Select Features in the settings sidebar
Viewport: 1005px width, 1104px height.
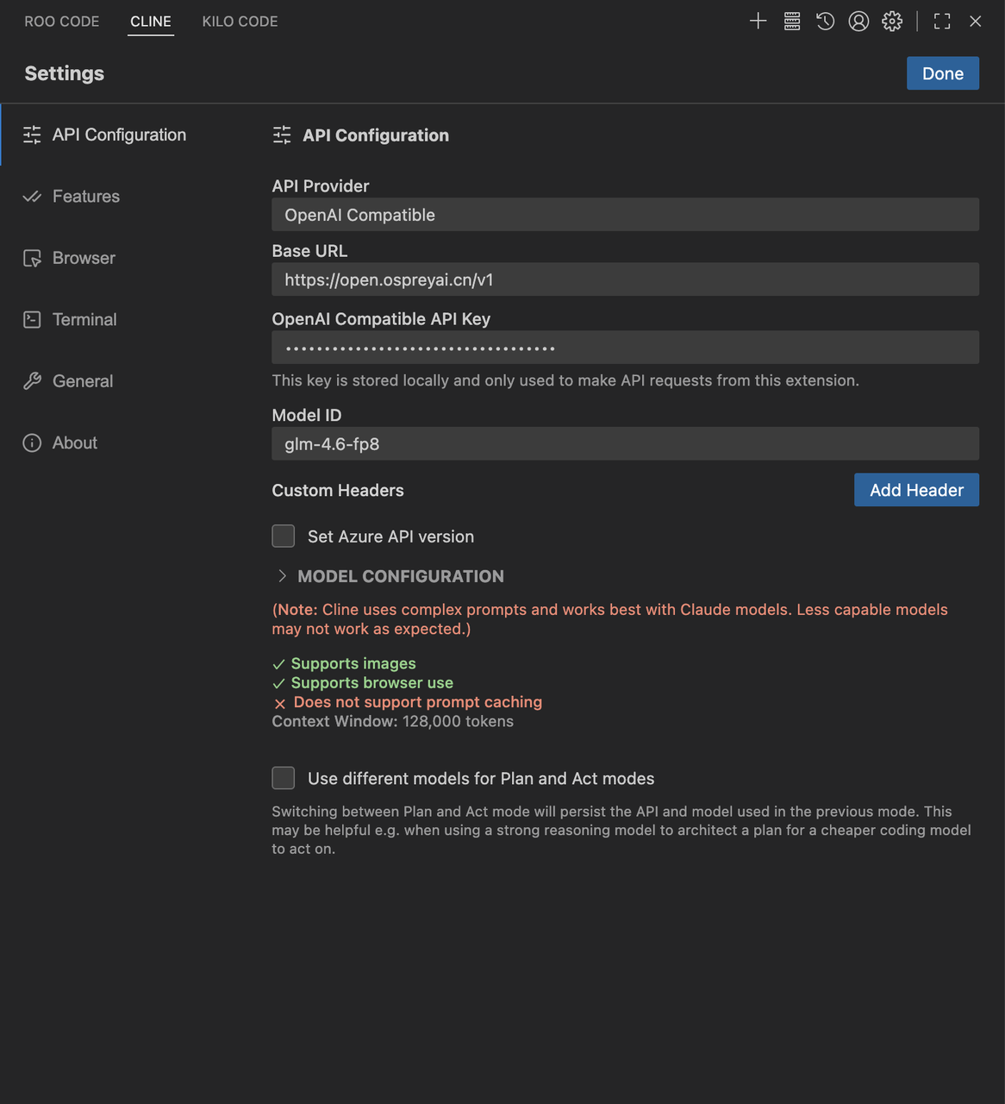[85, 197]
